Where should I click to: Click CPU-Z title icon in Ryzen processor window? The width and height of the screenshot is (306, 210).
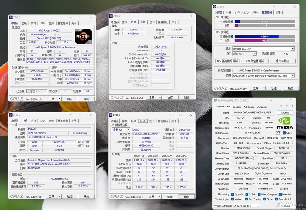[x=11, y=17]
